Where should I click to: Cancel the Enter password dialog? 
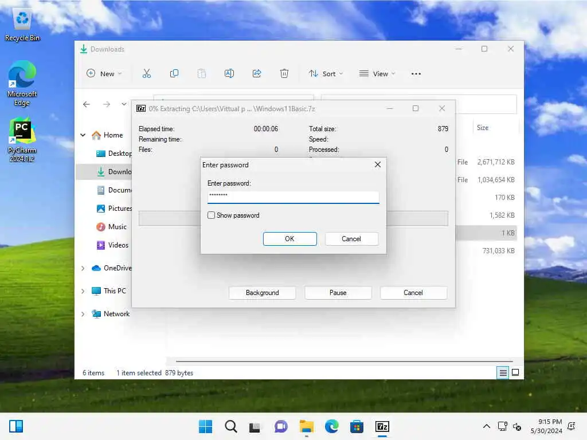coord(351,239)
